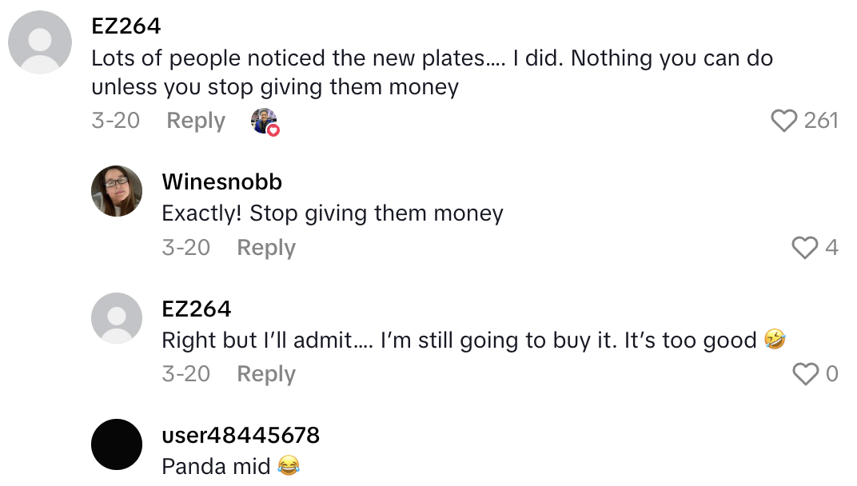Open the Winesnobb username link

click(x=221, y=182)
